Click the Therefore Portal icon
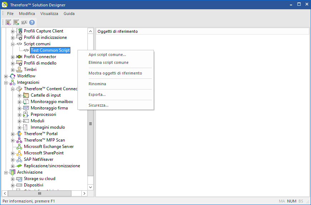Viewport: 311px width, 205px height. (19, 134)
